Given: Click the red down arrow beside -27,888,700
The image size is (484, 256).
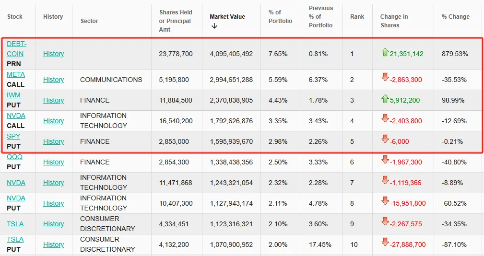Looking at the screenshot, I should (384, 243).
